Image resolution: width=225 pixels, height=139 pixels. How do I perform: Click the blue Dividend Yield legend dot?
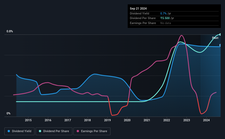[x=9, y=131]
